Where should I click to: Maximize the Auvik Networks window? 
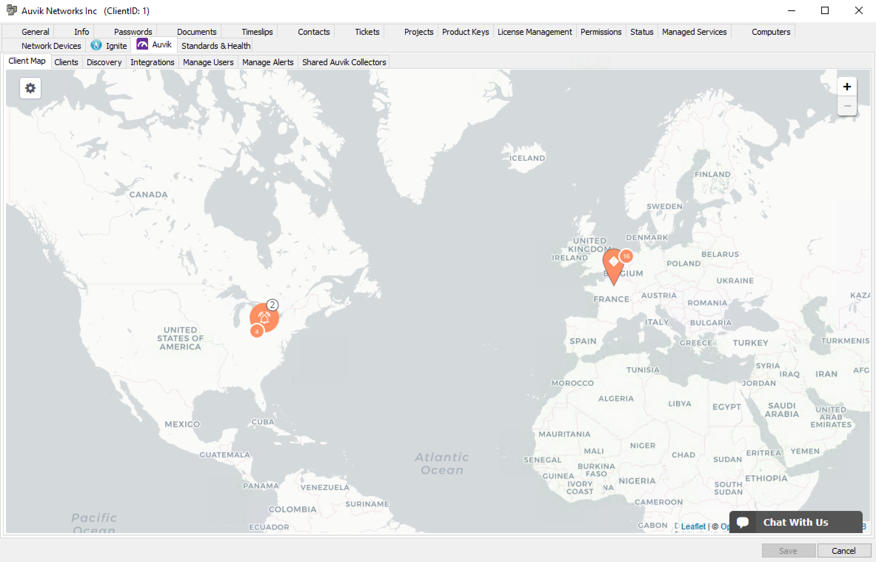pos(825,11)
